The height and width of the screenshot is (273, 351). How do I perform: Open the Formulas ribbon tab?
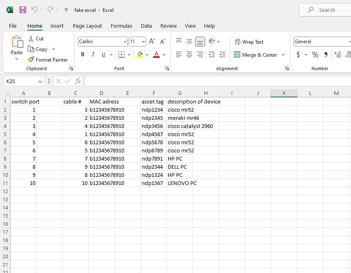click(121, 26)
